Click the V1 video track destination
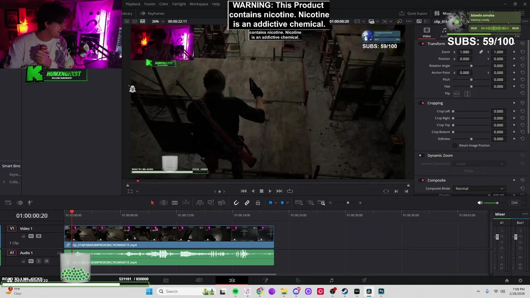Screen dimensions: 530x298 [12, 228]
